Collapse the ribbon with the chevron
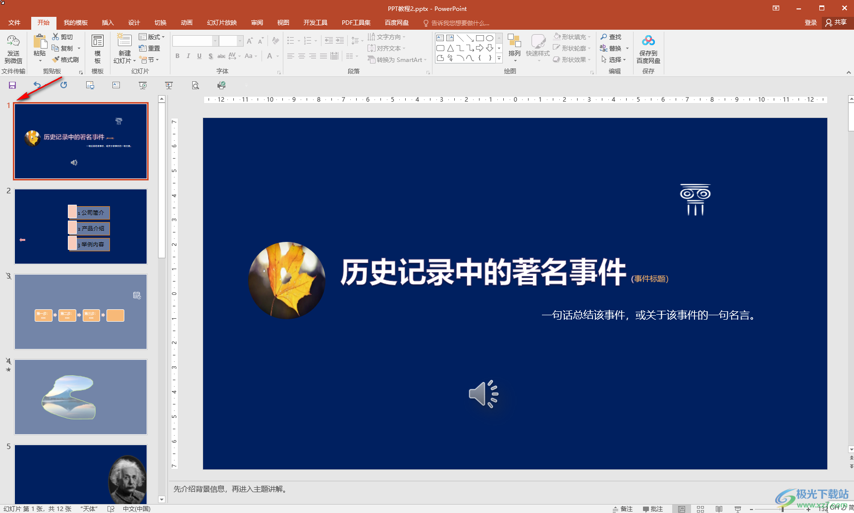Image resolution: width=854 pixels, height=513 pixels. (x=849, y=72)
